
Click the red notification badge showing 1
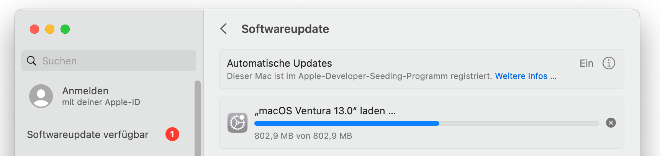tap(172, 134)
